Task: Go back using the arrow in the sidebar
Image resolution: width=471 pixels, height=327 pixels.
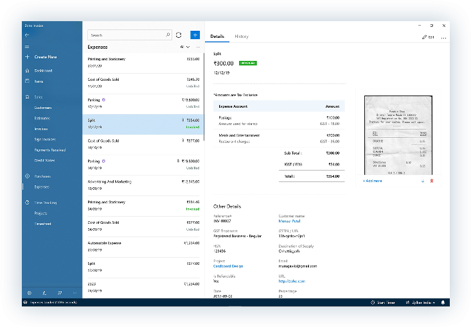Action: 27,35
